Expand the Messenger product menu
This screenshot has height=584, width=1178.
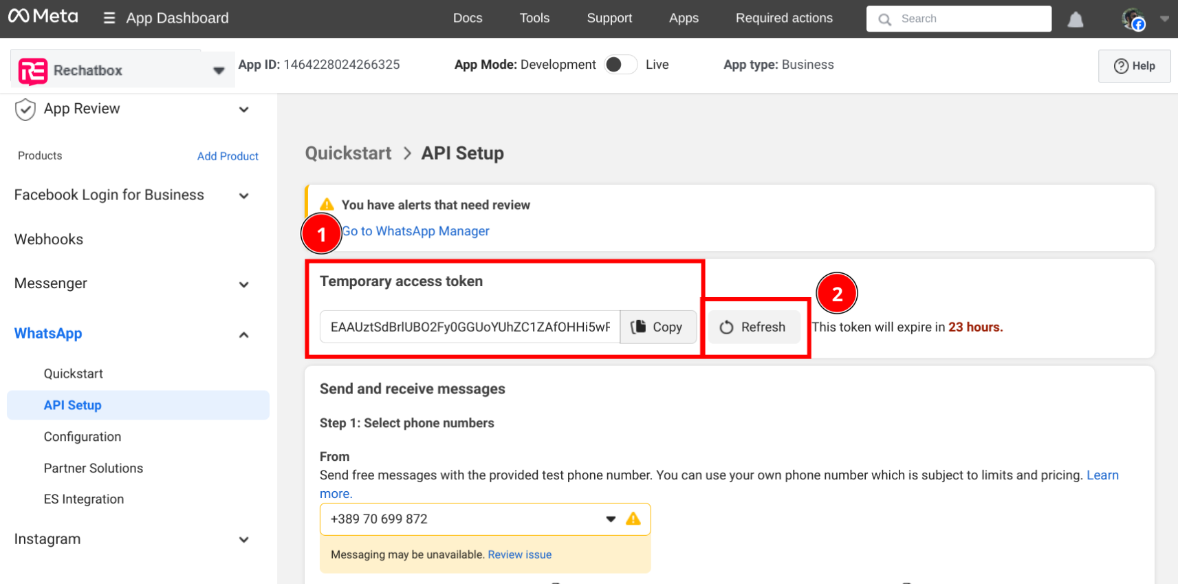click(x=243, y=285)
